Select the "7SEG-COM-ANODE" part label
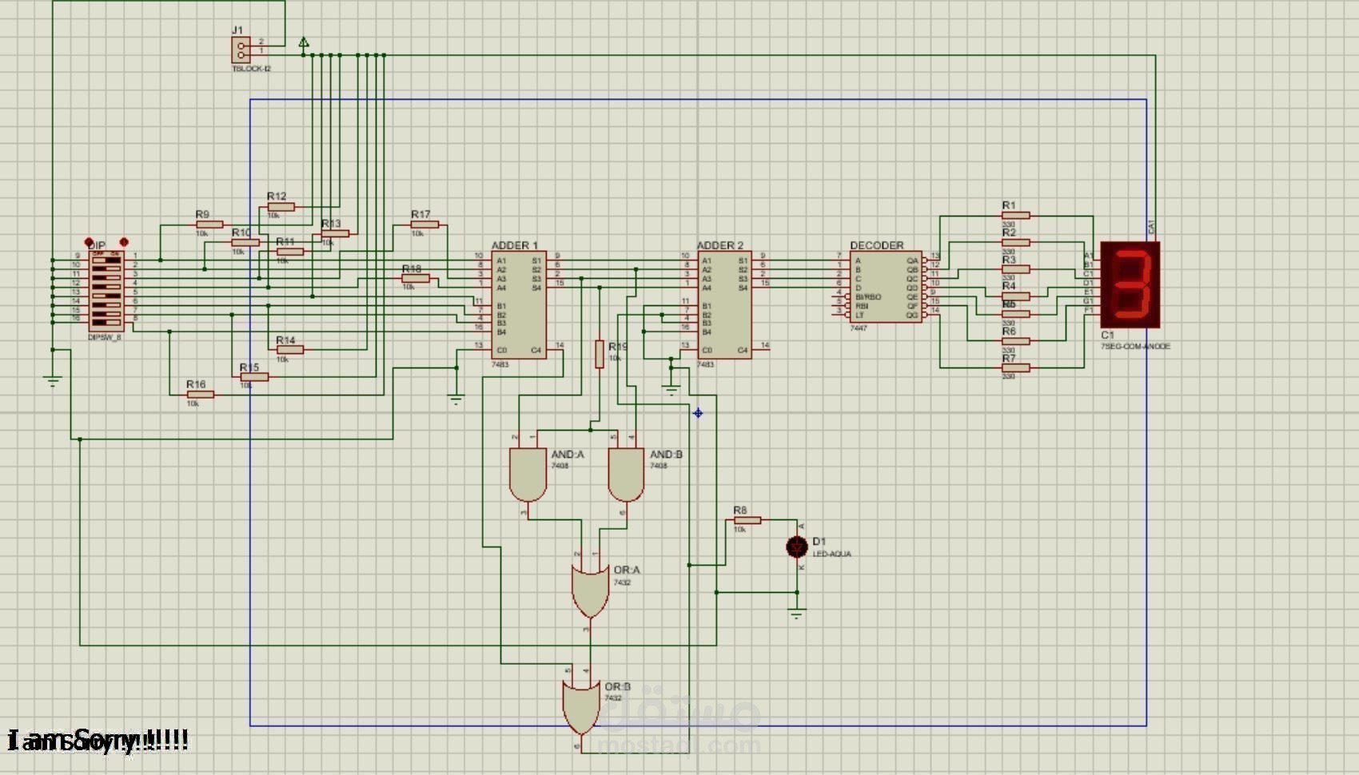Viewport: 1359px width, 775px height. click(1135, 347)
